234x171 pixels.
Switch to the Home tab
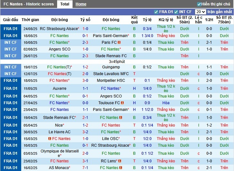(x=81, y=4)
